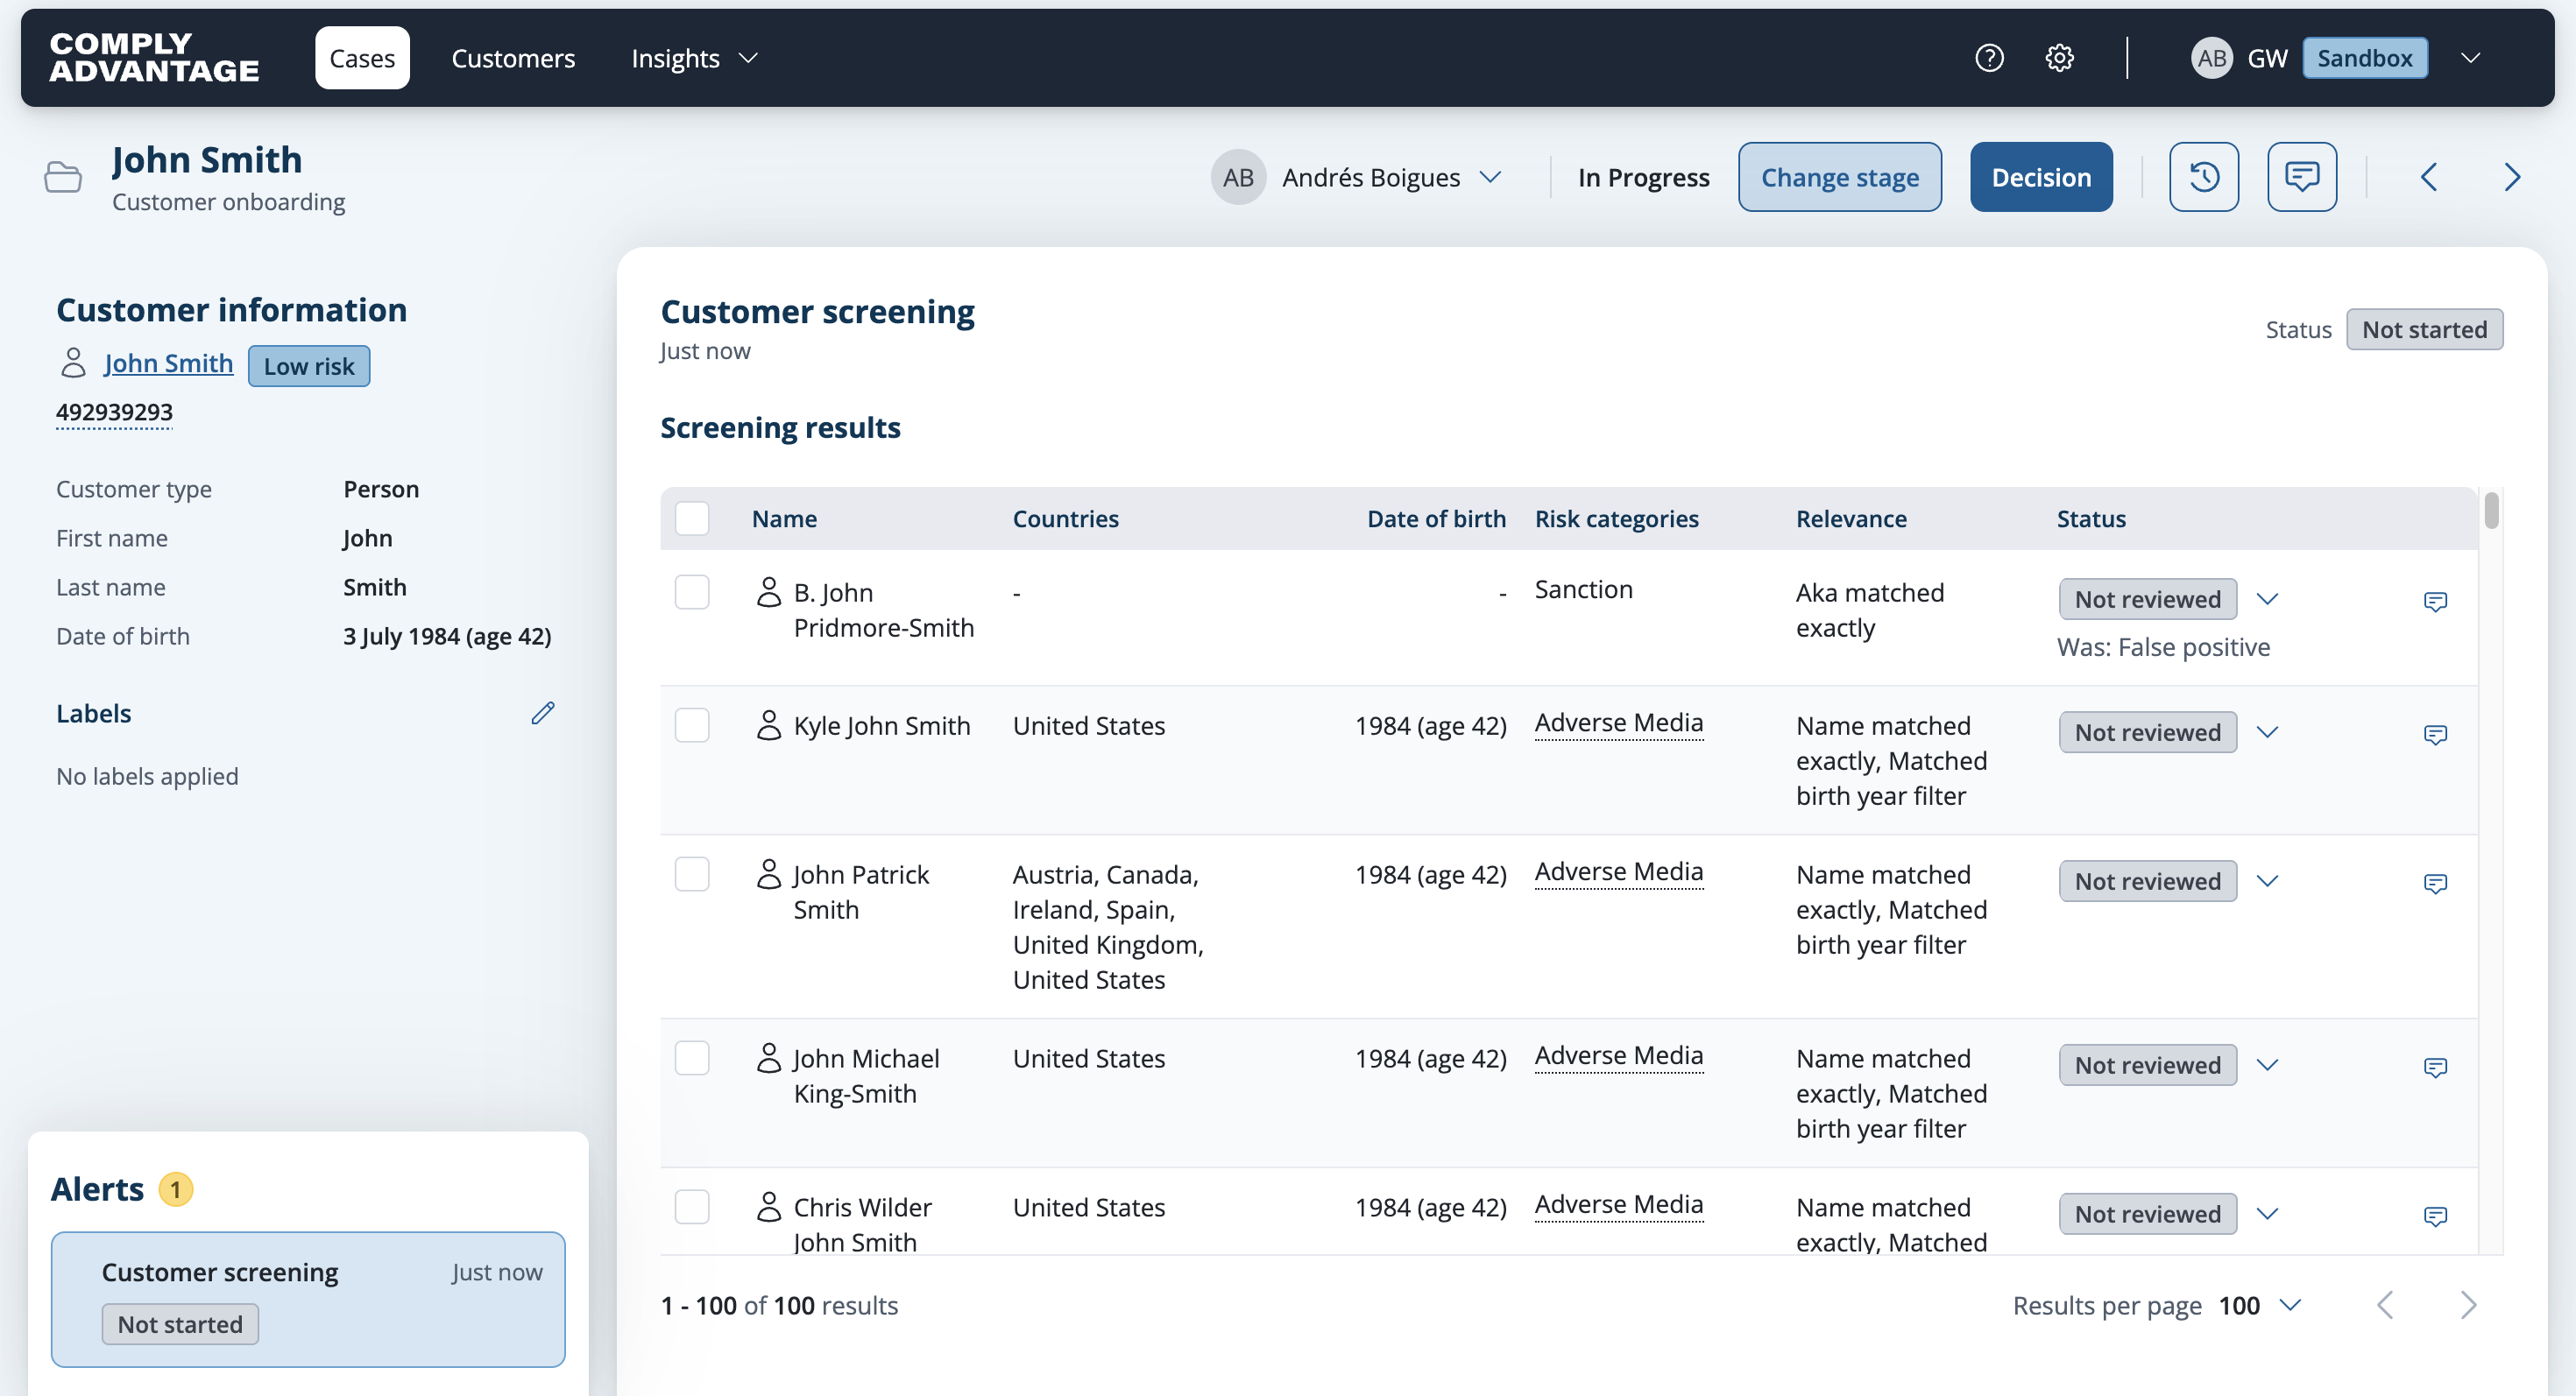Open status dropdown for Chris Wilder John Smith

2267,1214
